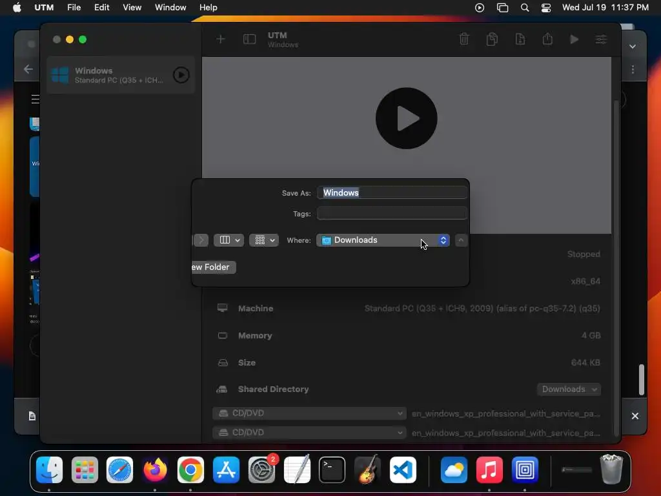Open the second CD/DVD dropdown
661x496 pixels.
click(309, 433)
